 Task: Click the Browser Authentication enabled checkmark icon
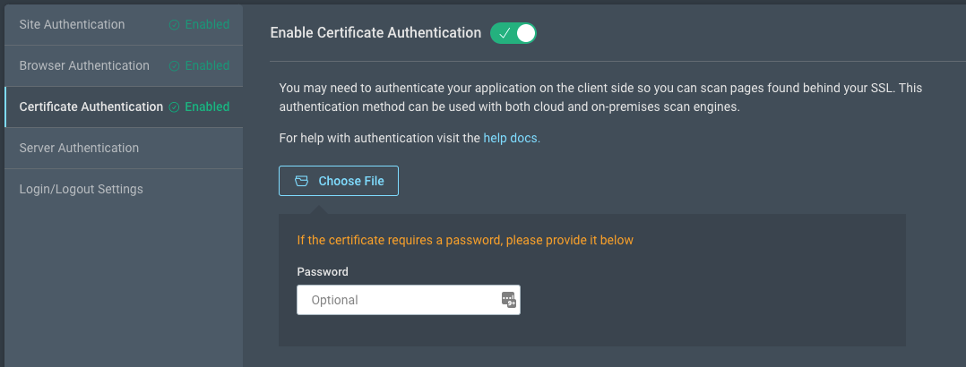click(174, 66)
